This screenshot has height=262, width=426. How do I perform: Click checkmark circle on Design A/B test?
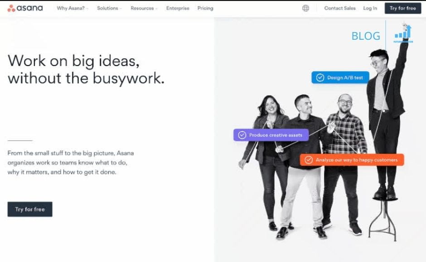point(320,78)
